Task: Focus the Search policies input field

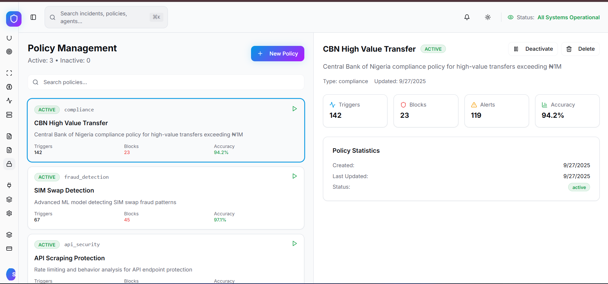Action: coord(166,82)
